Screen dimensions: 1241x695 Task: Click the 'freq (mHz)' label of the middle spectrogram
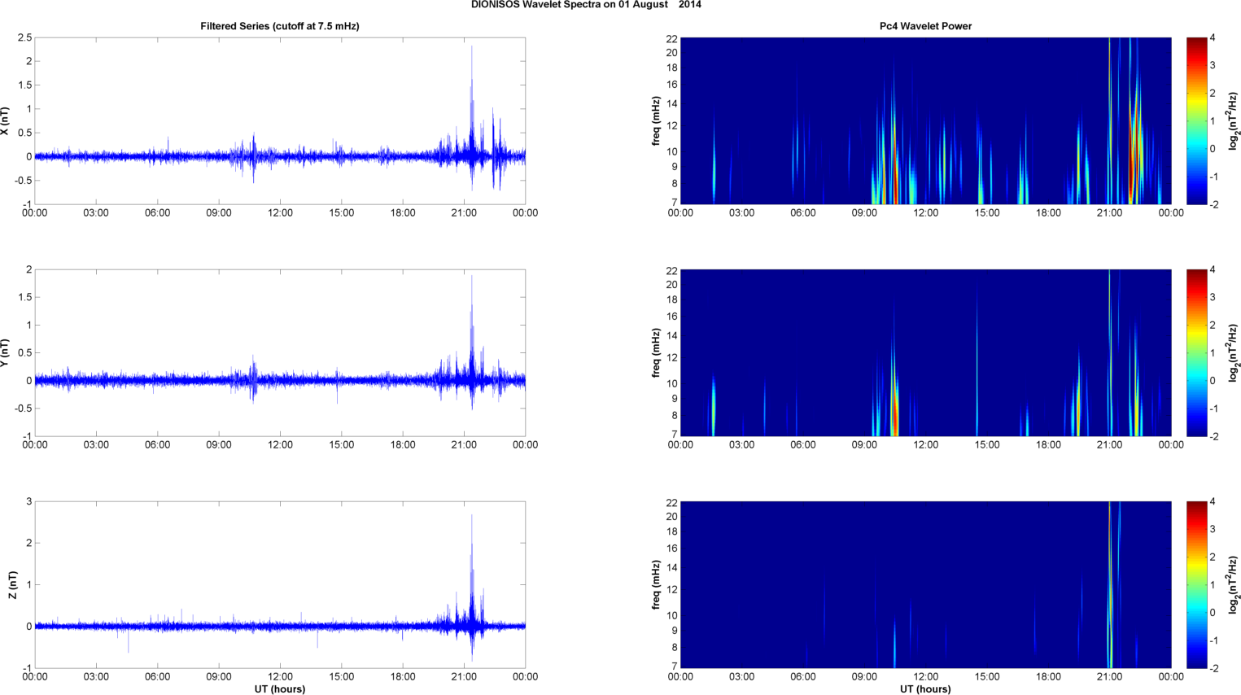tap(656, 352)
